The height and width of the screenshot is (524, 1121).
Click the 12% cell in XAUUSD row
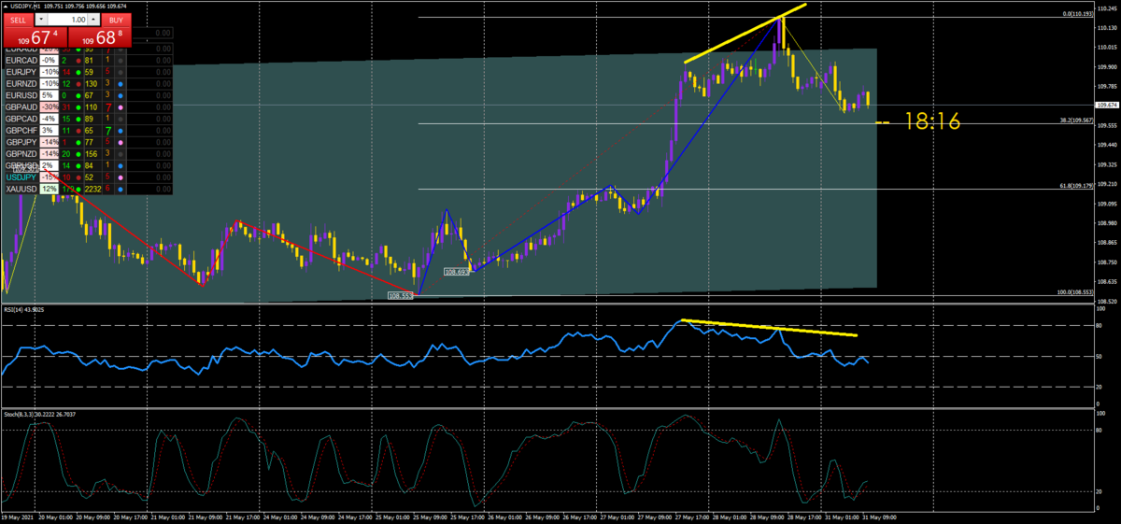coord(50,189)
